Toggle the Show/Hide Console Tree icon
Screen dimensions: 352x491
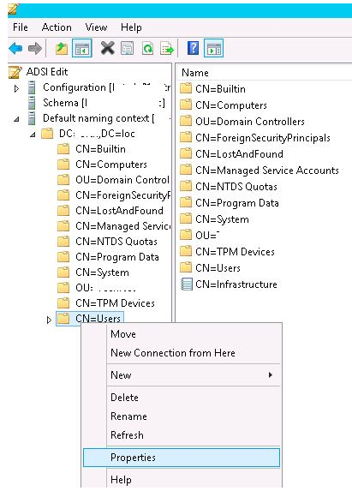[x=82, y=48]
